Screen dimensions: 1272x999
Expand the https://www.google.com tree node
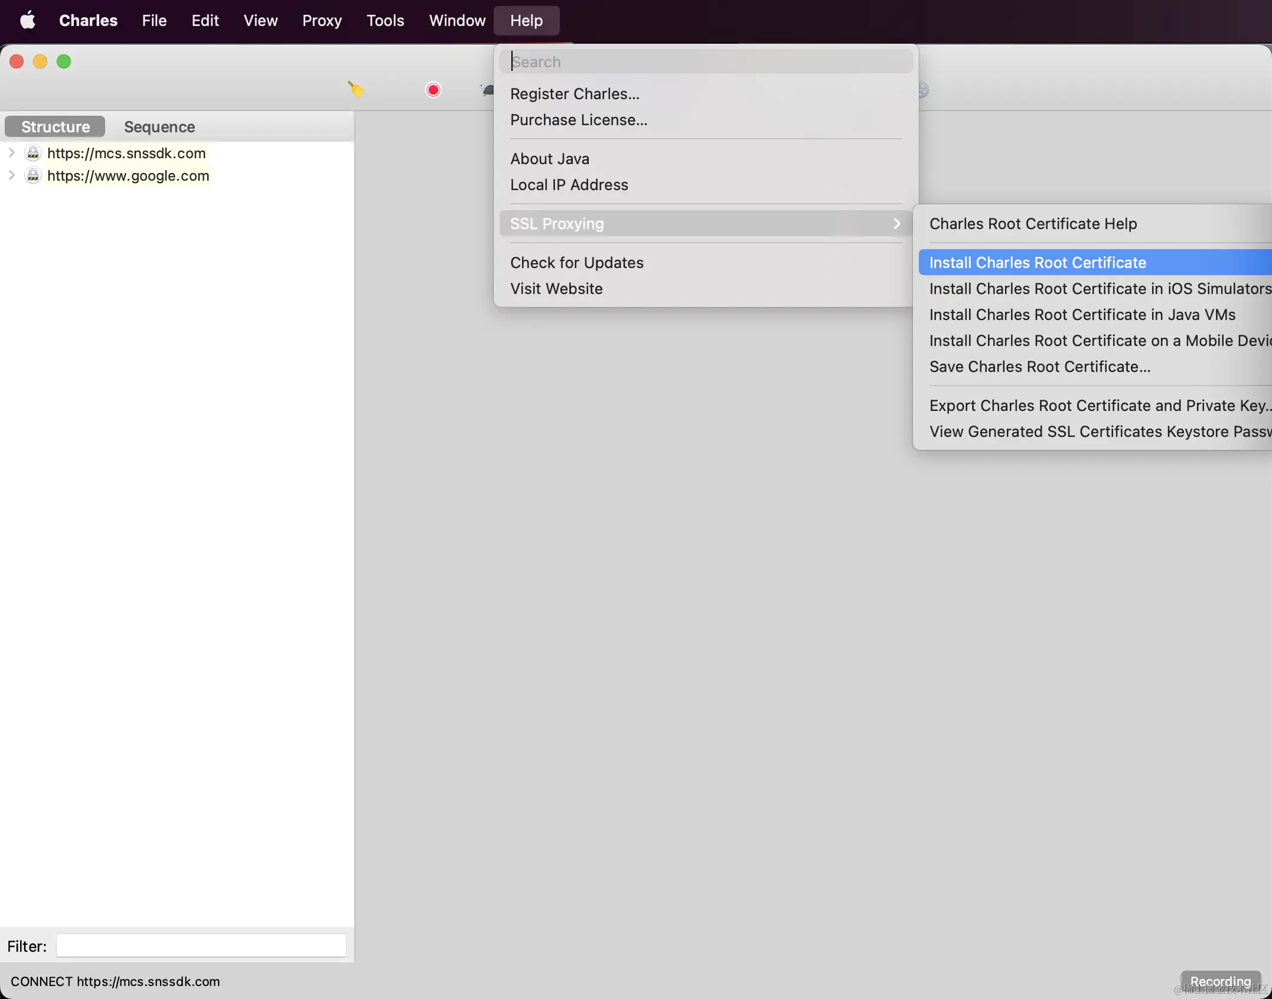coord(11,175)
